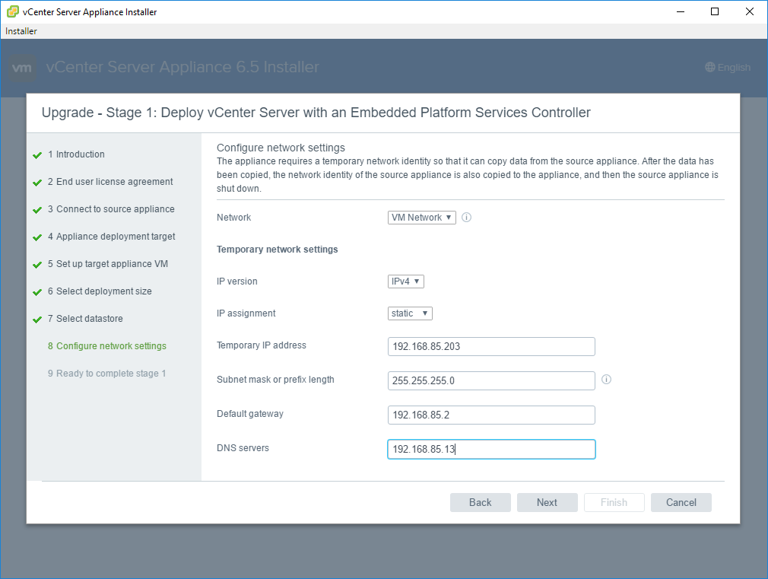Screen dimensions: 768x579
Task: Click the DNS servers label
Action: click(x=243, y=448)
